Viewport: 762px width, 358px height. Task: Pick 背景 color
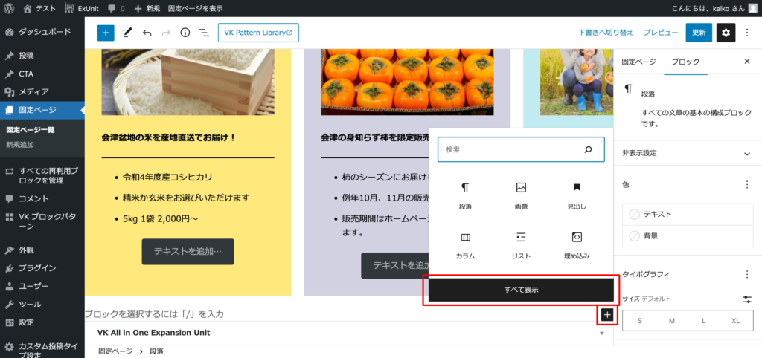tap(688, 235)
